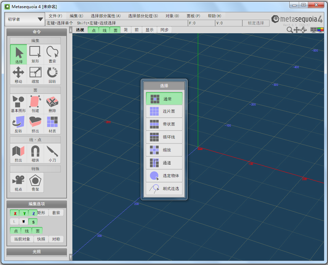328x265 pixels.
Task: Open the 文件(F) menu
Action: point(55,16)
